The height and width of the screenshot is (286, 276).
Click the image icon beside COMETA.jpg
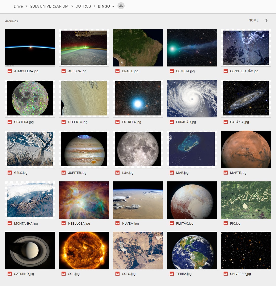click(171, 71)
